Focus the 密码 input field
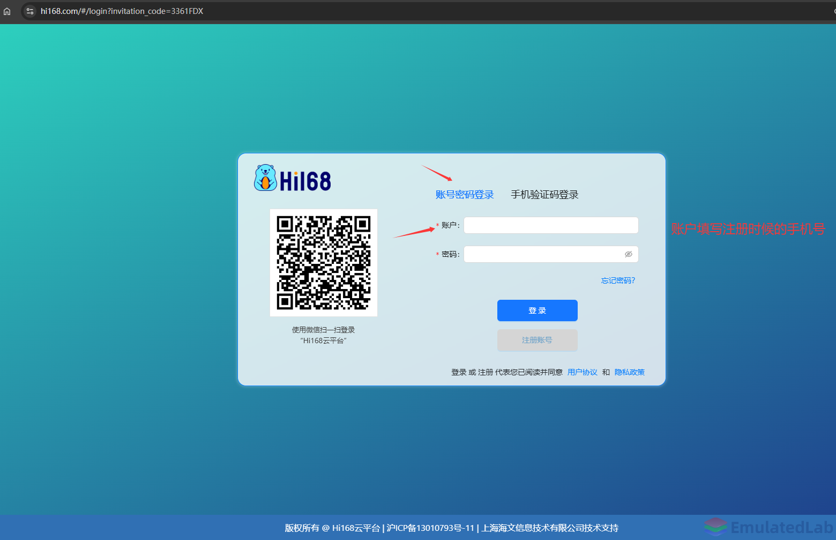 coord(551,254)
